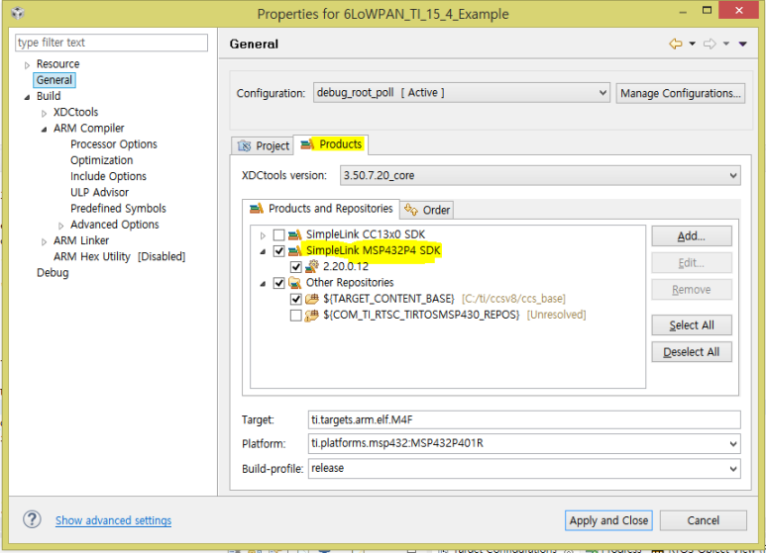Image resolution: width=766 pixels, height=553 pixels.
Task: Expand the ARM Linker tree node
Action: 45,240
